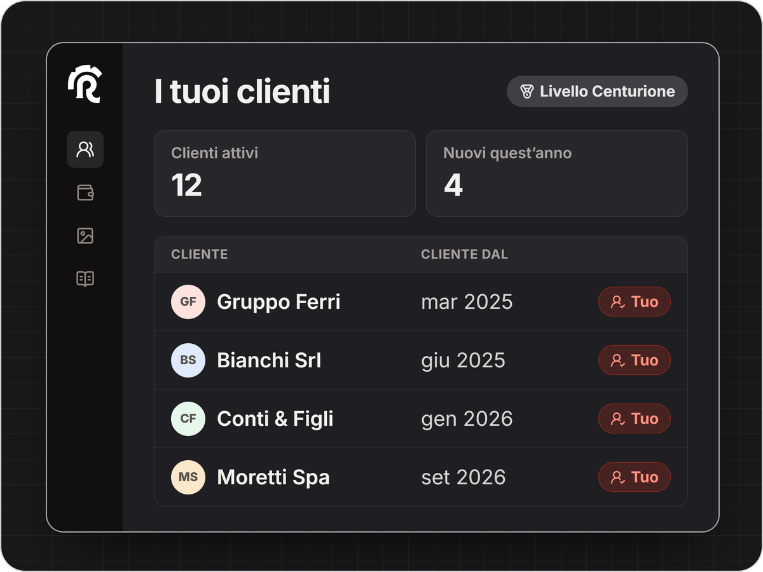Click the set 2026 date cell
The height and width of the screenshot is (572, 763).
(464, 477)
